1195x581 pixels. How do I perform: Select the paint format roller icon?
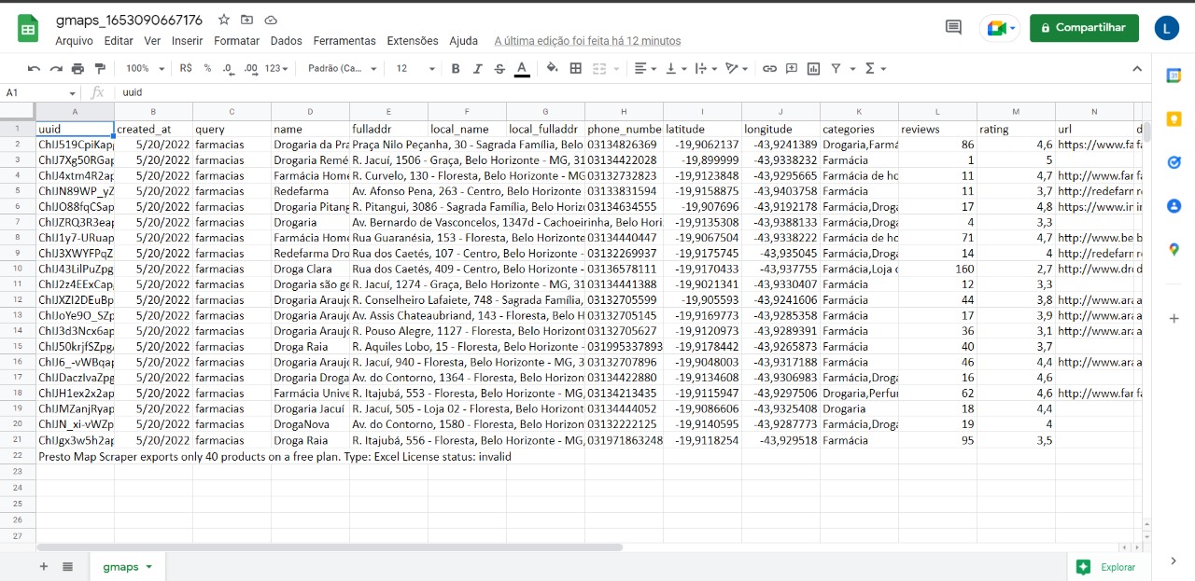(100, 68)
